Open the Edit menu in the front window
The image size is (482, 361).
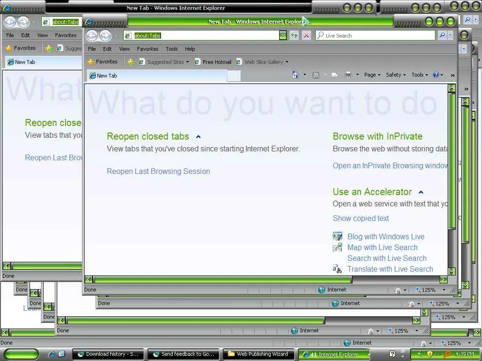(x=107, y=49)
